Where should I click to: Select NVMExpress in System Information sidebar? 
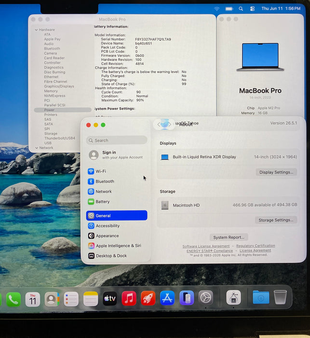point(54,96)
